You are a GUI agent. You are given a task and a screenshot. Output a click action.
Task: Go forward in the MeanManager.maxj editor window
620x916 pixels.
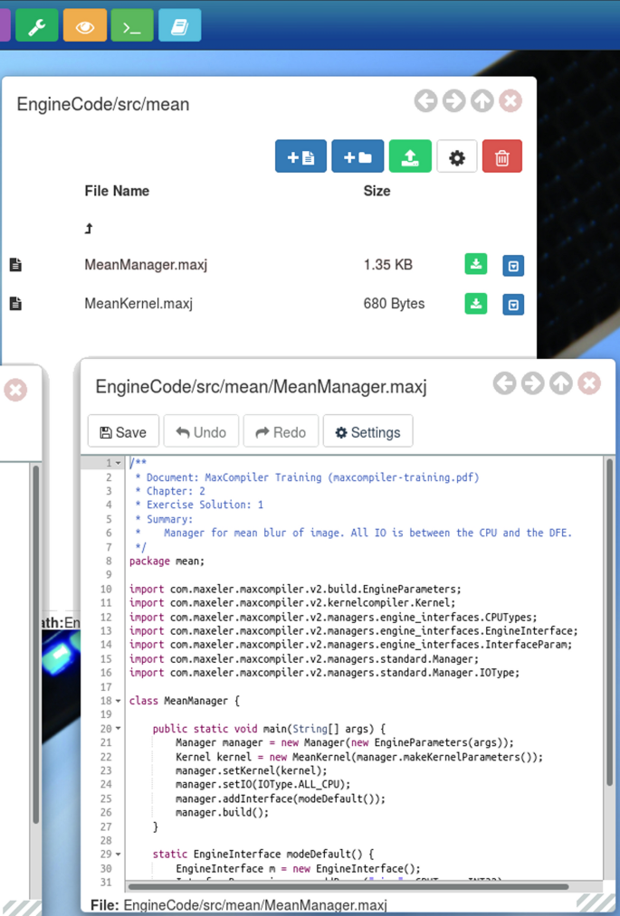click(533, 383)
